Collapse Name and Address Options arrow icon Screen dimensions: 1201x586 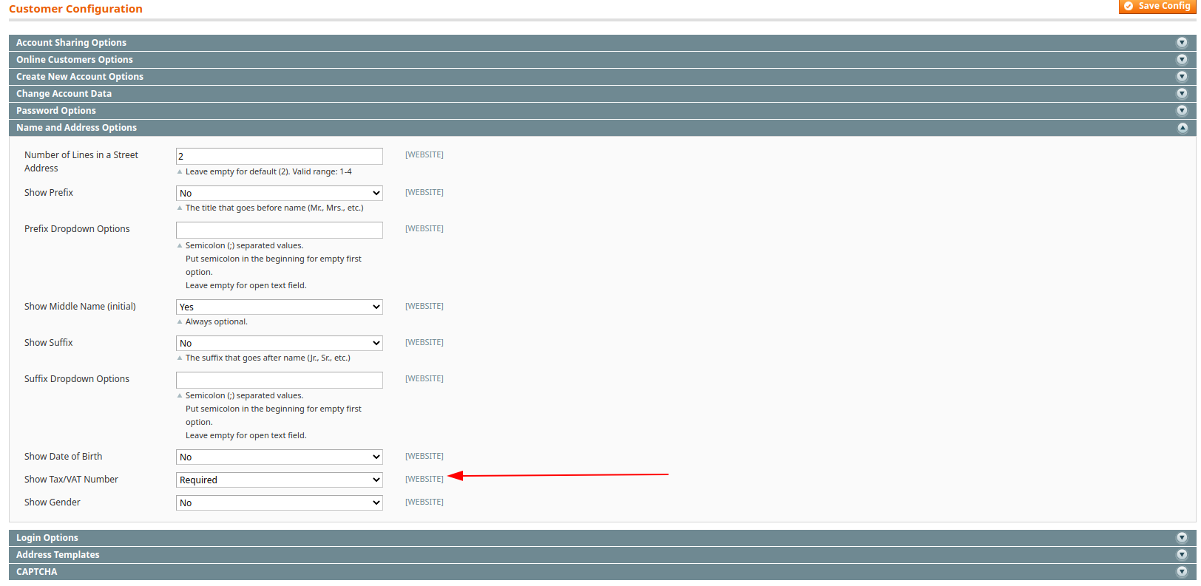click(x=1182, y=128)
